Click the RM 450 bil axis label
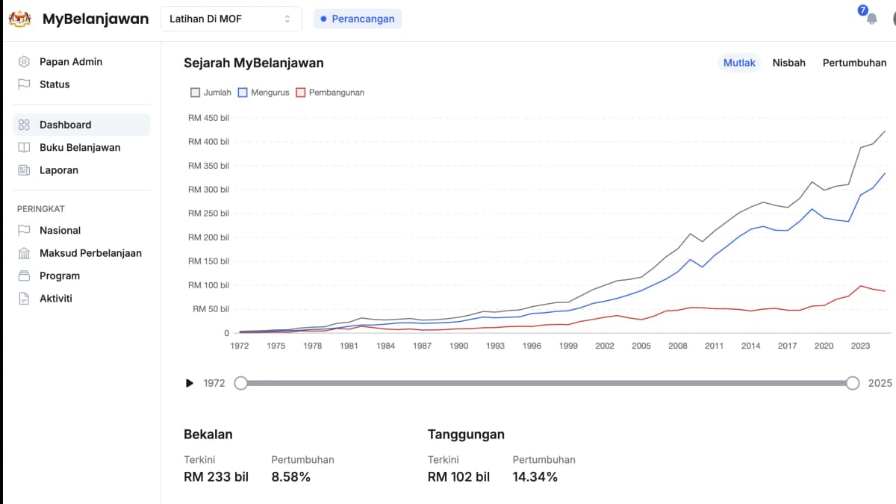 (208, 118)
